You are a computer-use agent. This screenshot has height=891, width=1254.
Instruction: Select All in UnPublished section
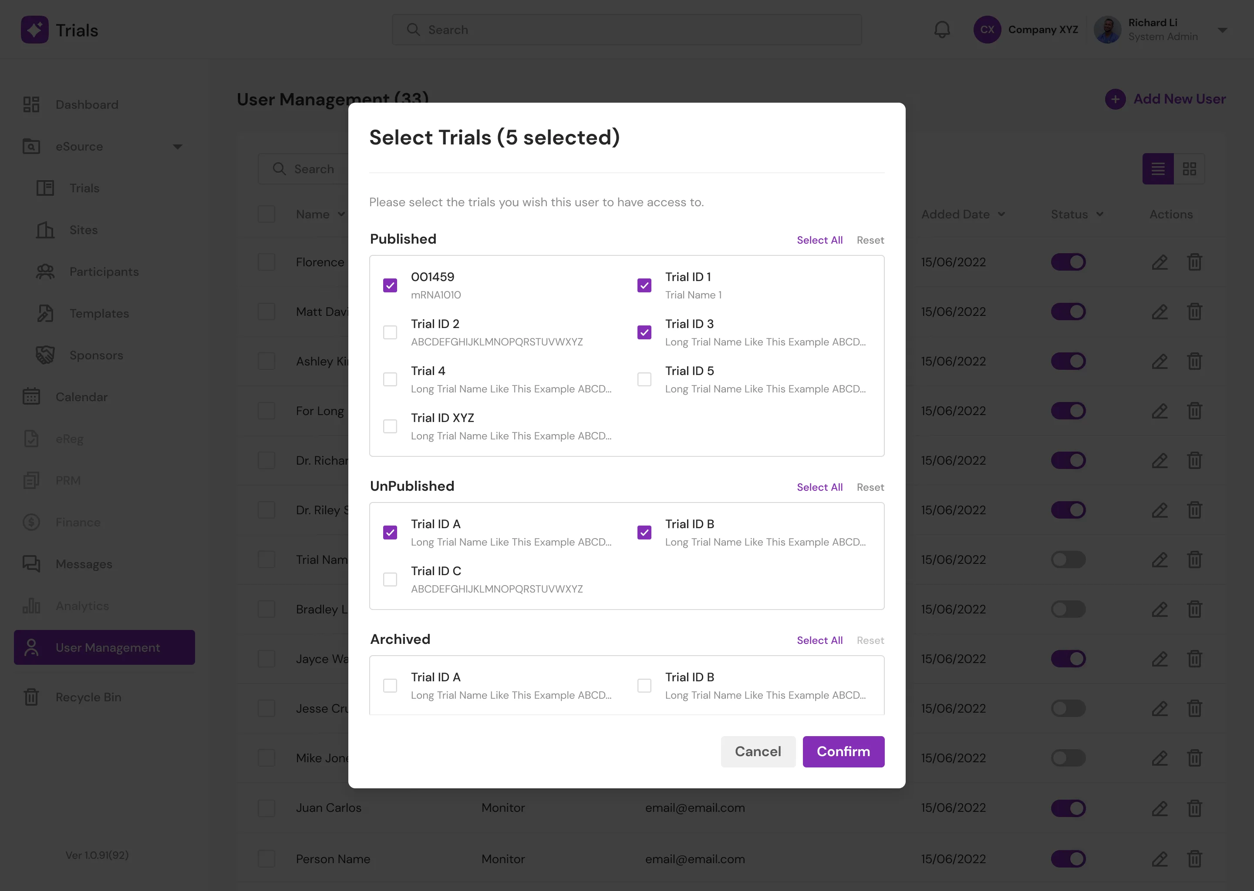pos(820,487)
